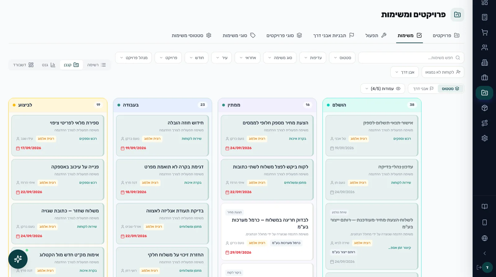
Task: Open the user avatar in sidebar bottom
Action: tap(487, 267)
